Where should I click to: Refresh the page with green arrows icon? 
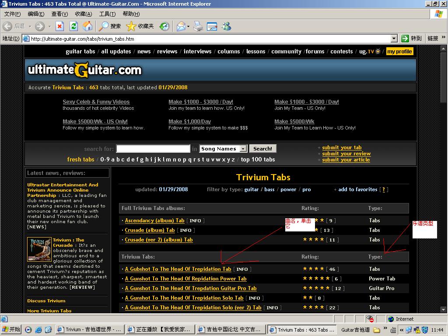(x=73, y=26)
